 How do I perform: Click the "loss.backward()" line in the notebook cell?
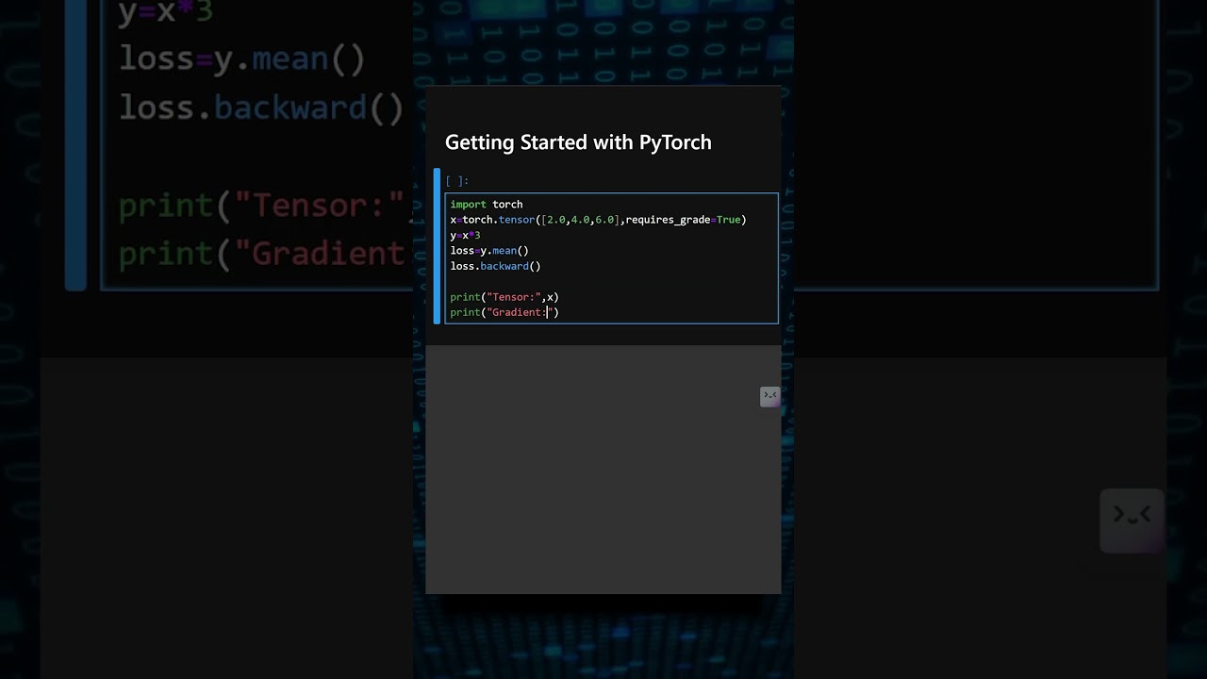pyautogui.click(x=495, y=266)
